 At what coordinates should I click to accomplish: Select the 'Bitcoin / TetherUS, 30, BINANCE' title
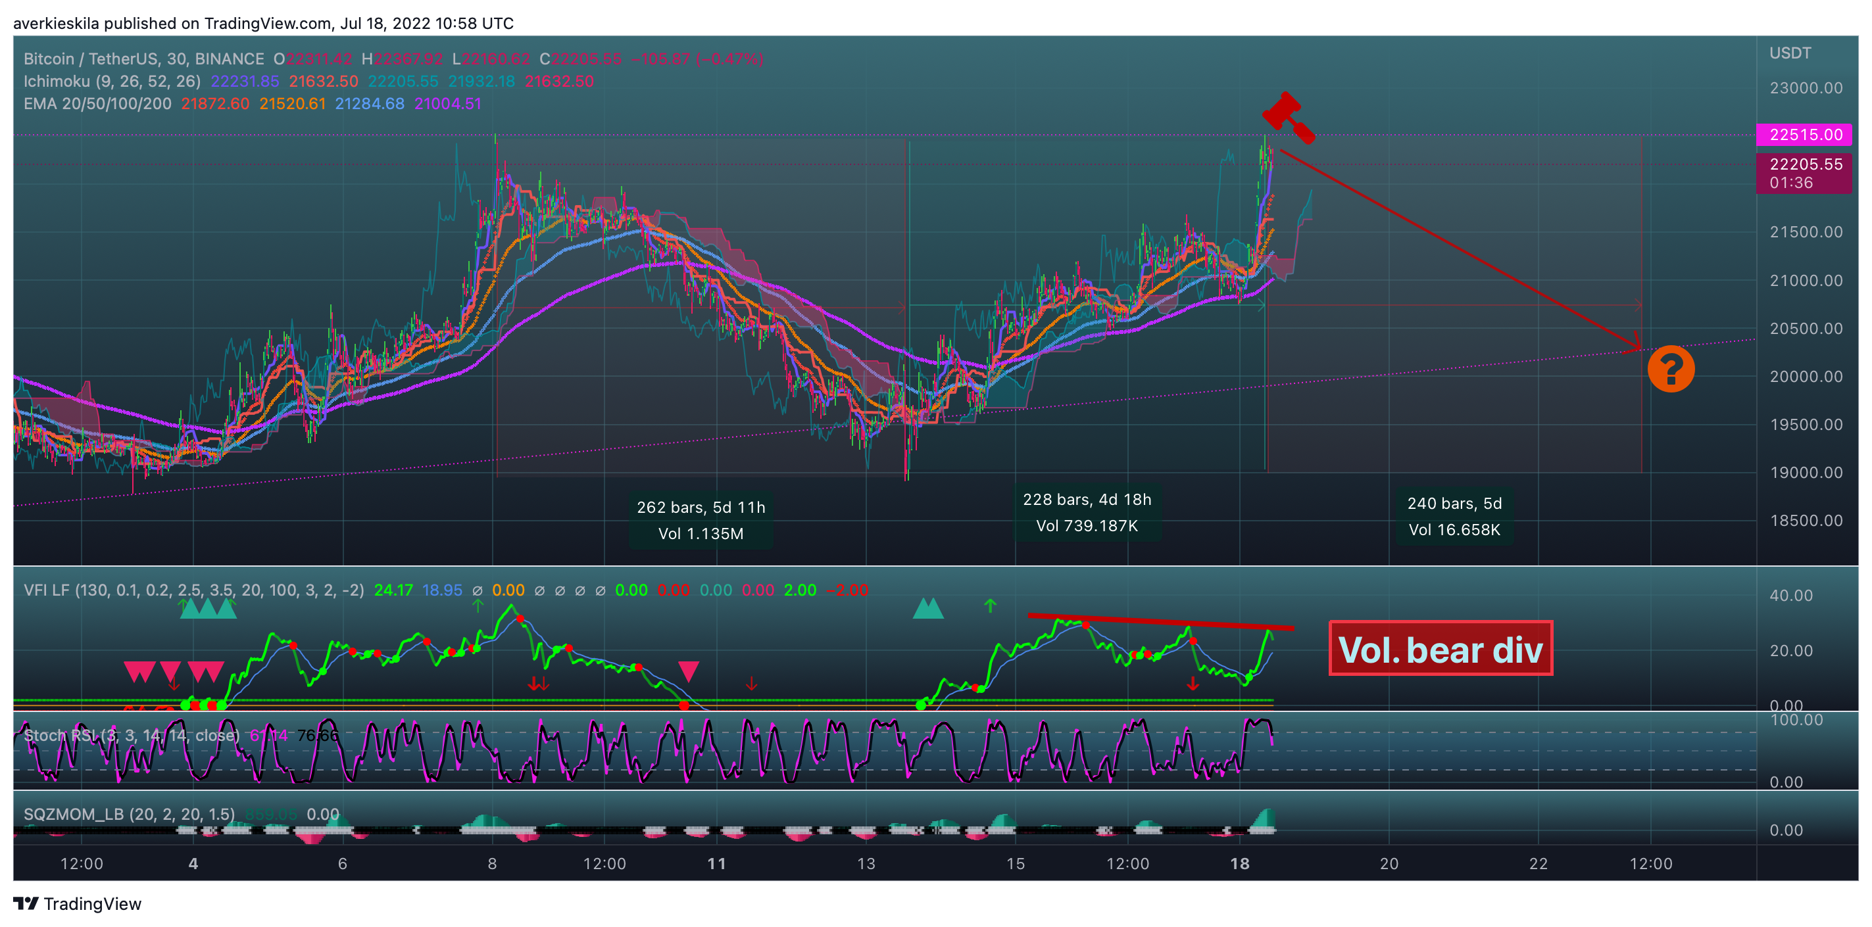144,59
